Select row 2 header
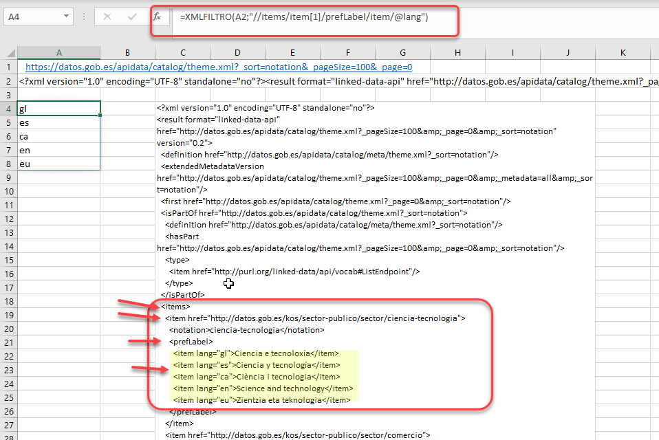 tap(8, 81)
